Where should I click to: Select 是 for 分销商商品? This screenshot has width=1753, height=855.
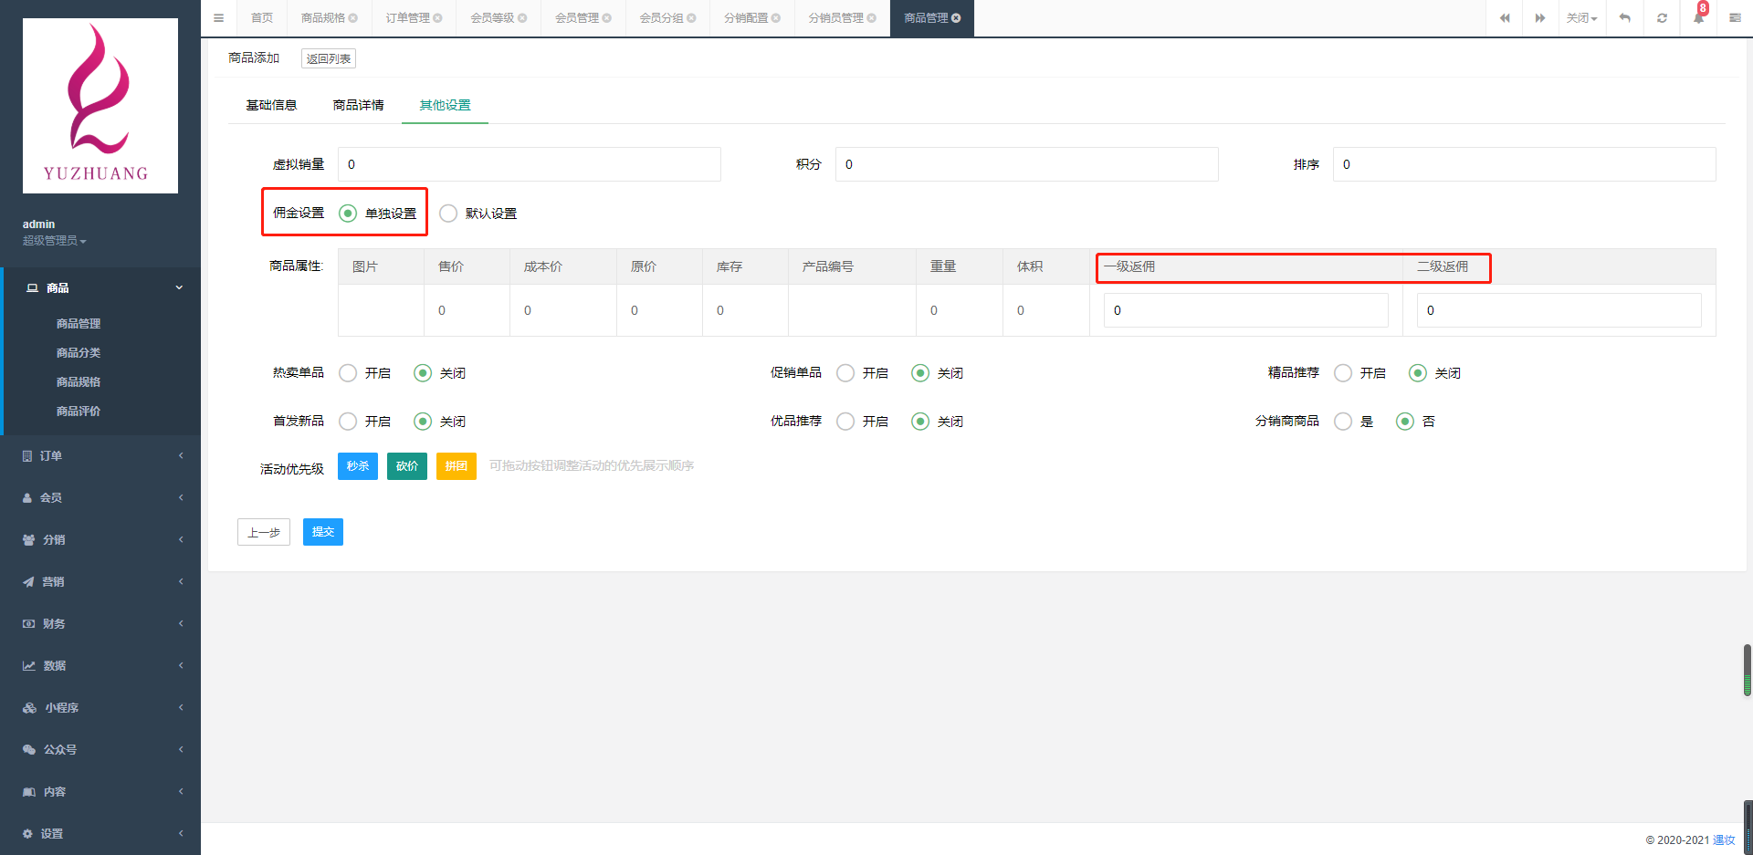(1343, 422)
